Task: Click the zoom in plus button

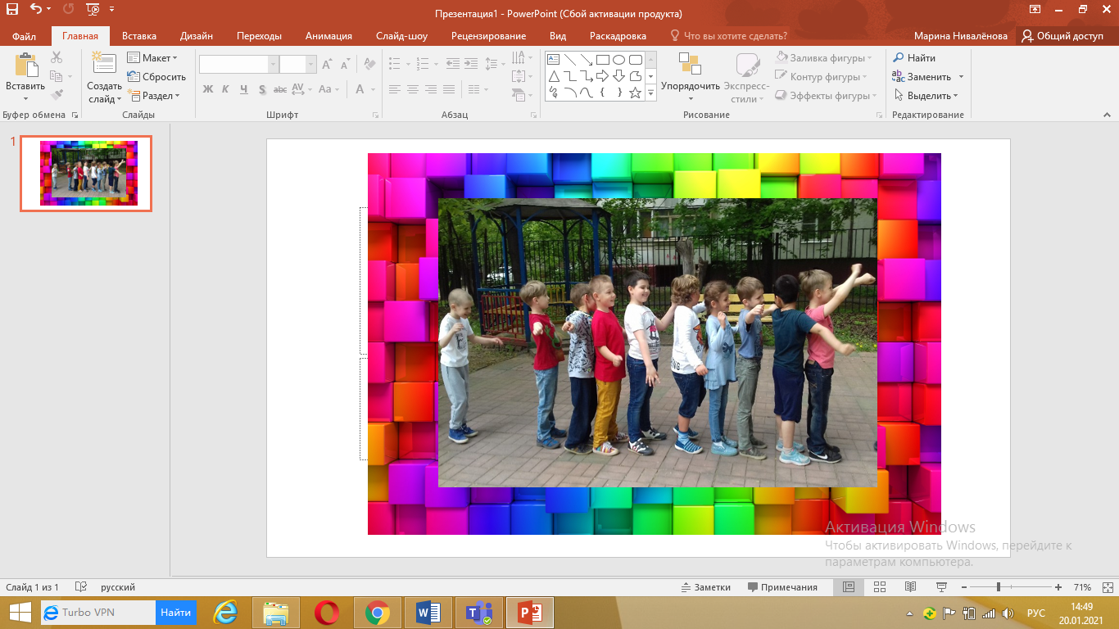Action: pyautogui.click(x=1058, y=587)
